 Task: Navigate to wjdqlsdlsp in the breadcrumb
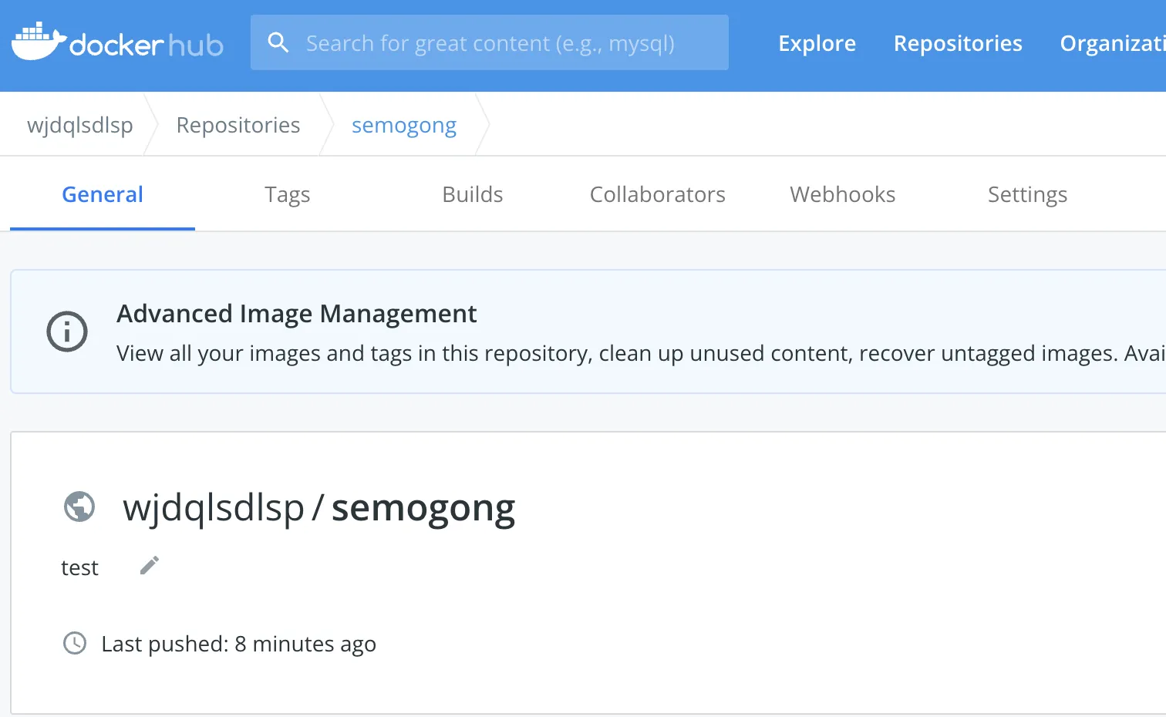[x=80, y=125]
